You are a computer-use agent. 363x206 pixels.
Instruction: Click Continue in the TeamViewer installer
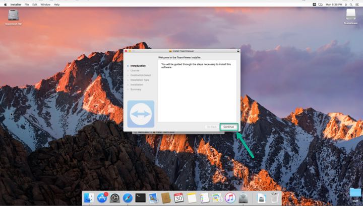[x=229, y=127]
